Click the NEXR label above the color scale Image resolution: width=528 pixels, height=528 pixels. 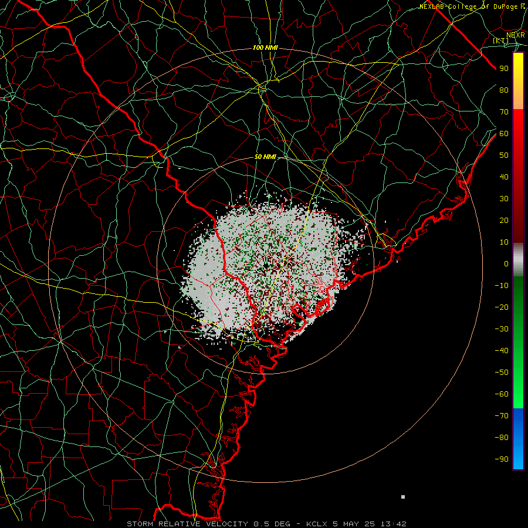tap(516, 35)
